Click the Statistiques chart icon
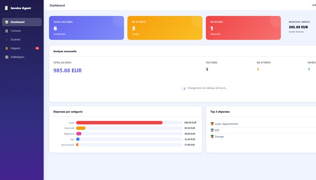 [7, 57]
